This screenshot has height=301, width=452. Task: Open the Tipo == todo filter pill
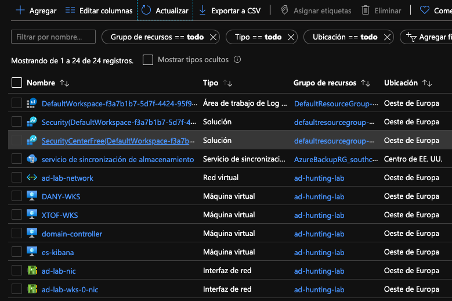coord(258,37)
